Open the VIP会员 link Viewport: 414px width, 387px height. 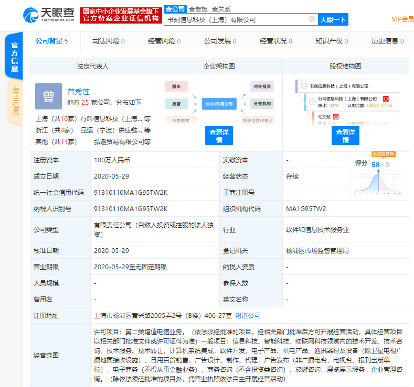[x=402, y=19]
